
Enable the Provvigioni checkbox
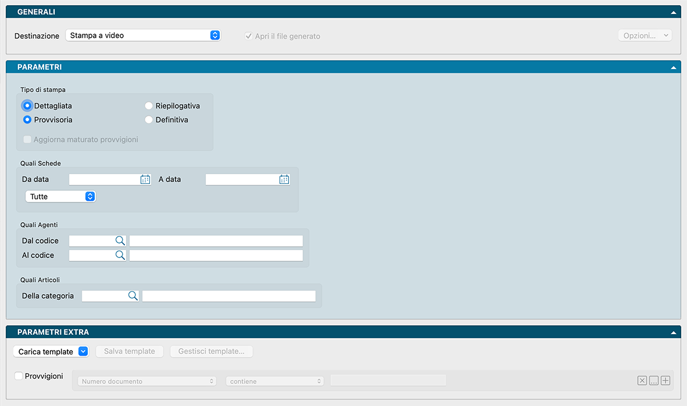click(x=19, y=376)
